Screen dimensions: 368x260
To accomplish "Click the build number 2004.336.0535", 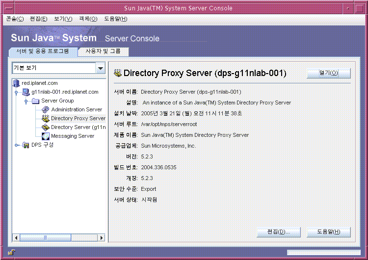I will (158, 168).
